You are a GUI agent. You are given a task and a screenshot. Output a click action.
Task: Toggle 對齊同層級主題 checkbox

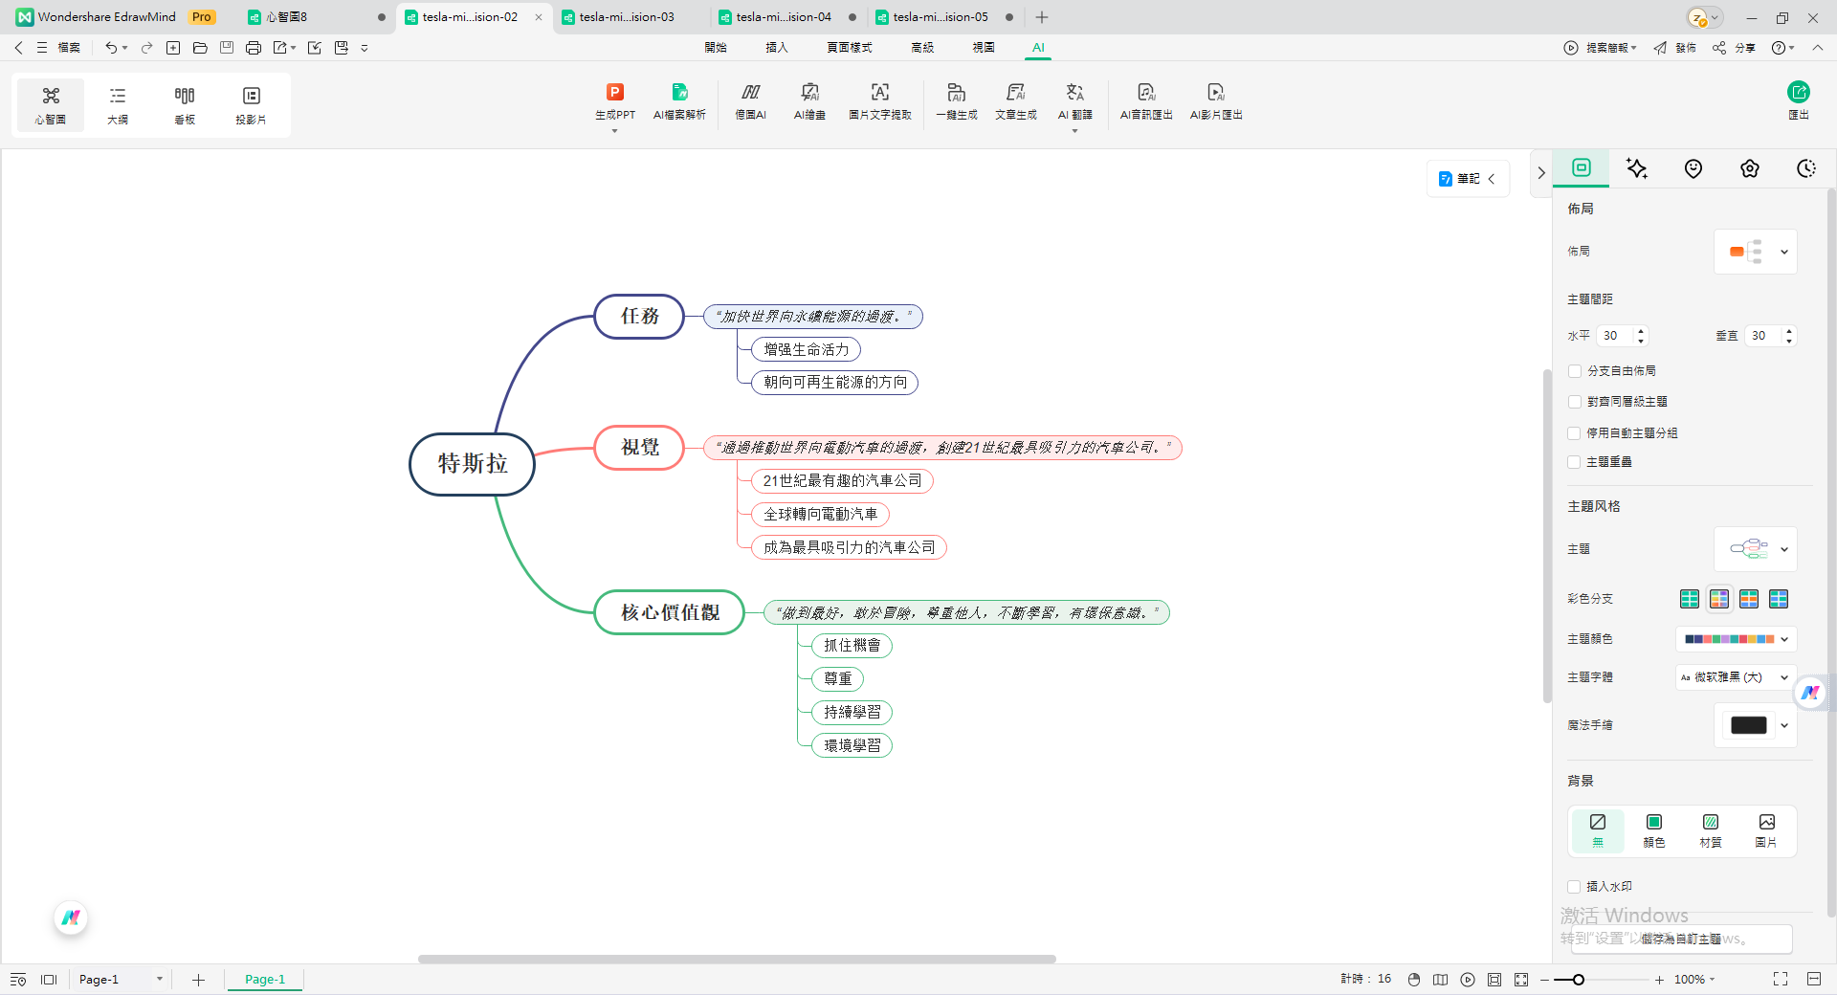(1575, 402)
